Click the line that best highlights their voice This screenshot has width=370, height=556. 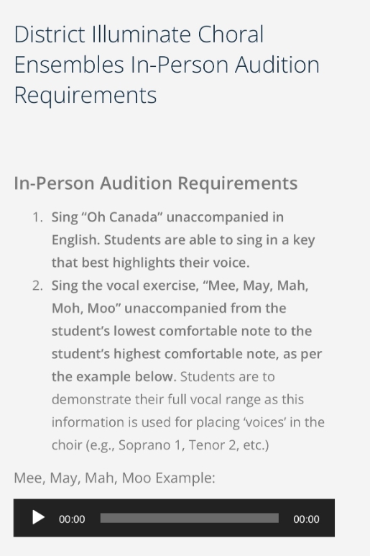tap(150, 263)
